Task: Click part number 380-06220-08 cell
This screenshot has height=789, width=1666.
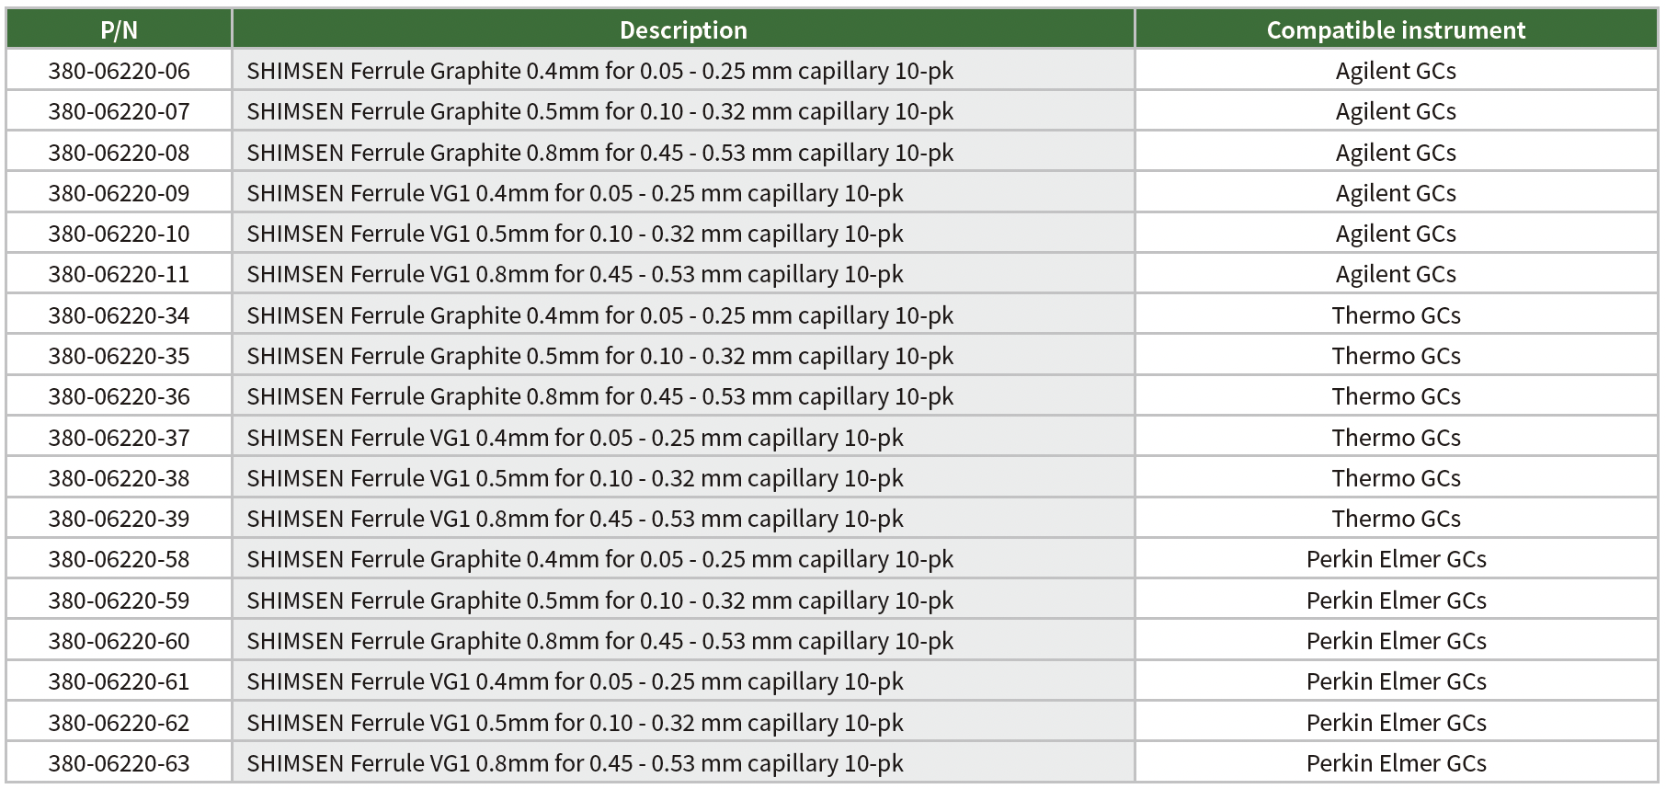Action: point(119,153)
